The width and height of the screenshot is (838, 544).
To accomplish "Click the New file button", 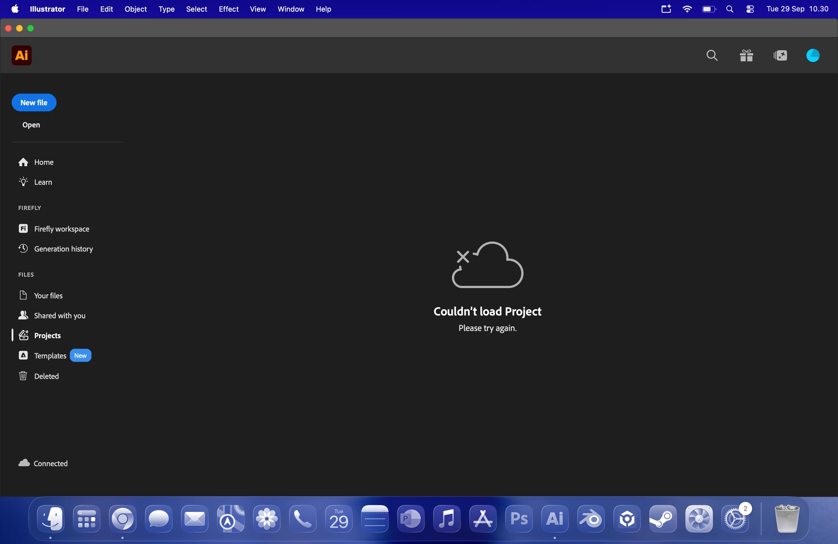I will tap(34, 102).
